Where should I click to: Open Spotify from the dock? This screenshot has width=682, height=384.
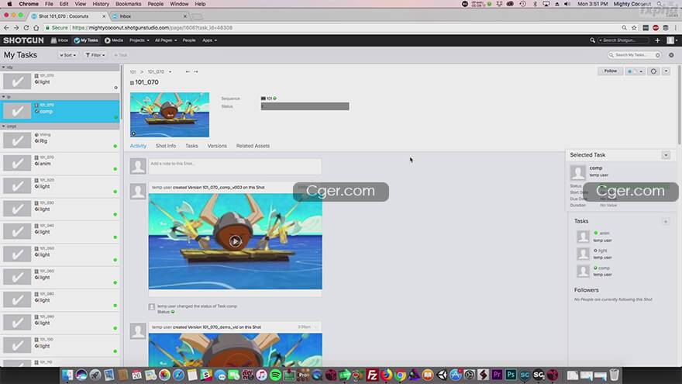point(275,375)
